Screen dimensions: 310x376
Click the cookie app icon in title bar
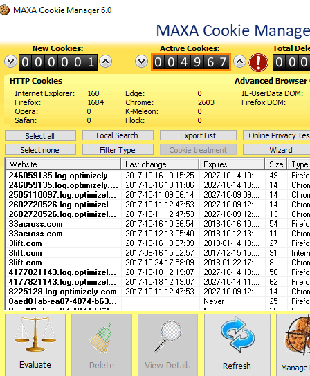[4, 10]
